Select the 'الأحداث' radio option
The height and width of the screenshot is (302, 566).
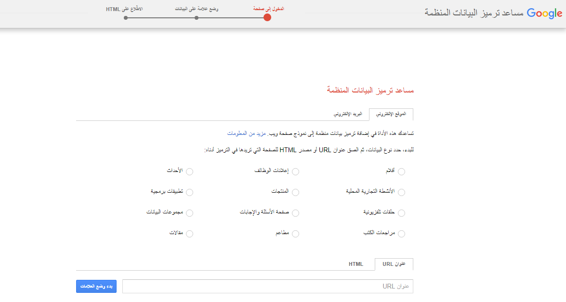tap(190, 172)
